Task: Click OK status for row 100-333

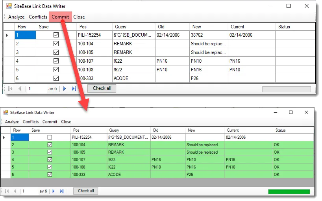Action: point(293,175)
